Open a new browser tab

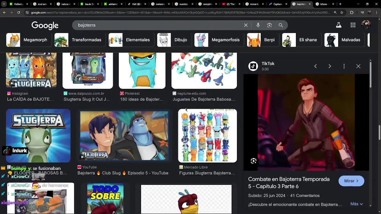(340, 4)
